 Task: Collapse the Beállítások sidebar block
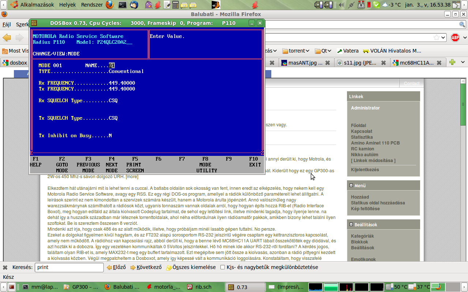coord(351,224)
